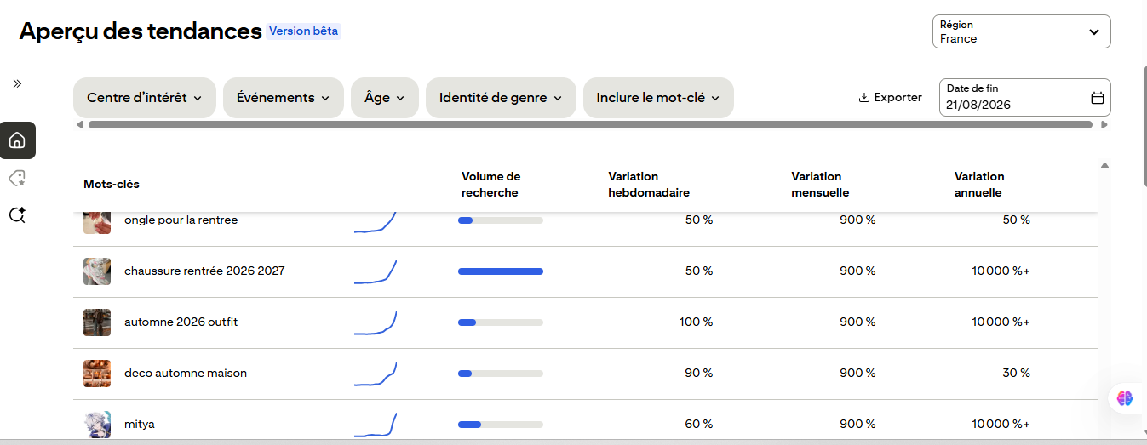Click the horizontal filter scrollbar track
The height and width of the screenshot is (445, 1147).
[590, 125]
